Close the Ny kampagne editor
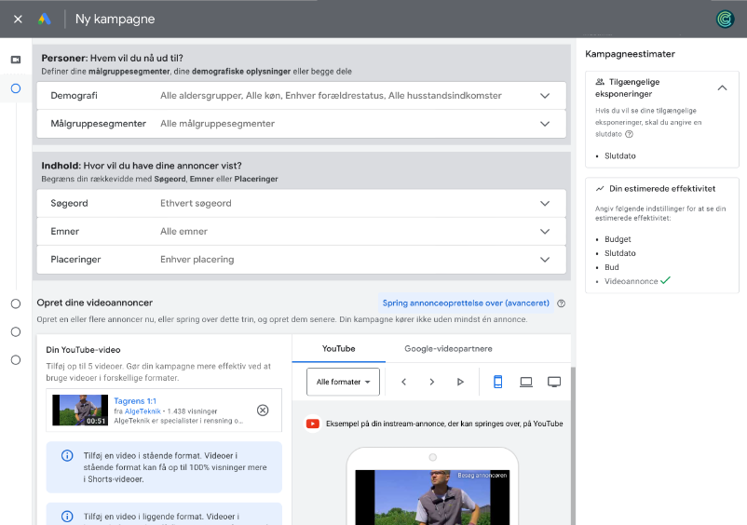The height and width of the screenshot is (525, 747). point(18,19)
